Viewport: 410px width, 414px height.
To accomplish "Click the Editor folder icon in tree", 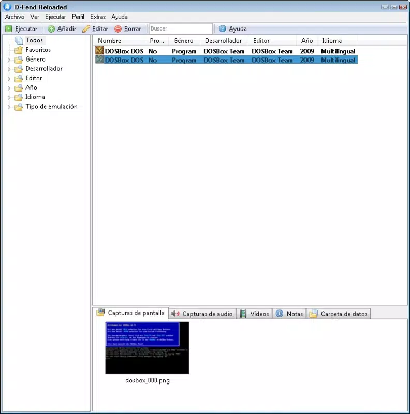I will (x=19, y=78).
